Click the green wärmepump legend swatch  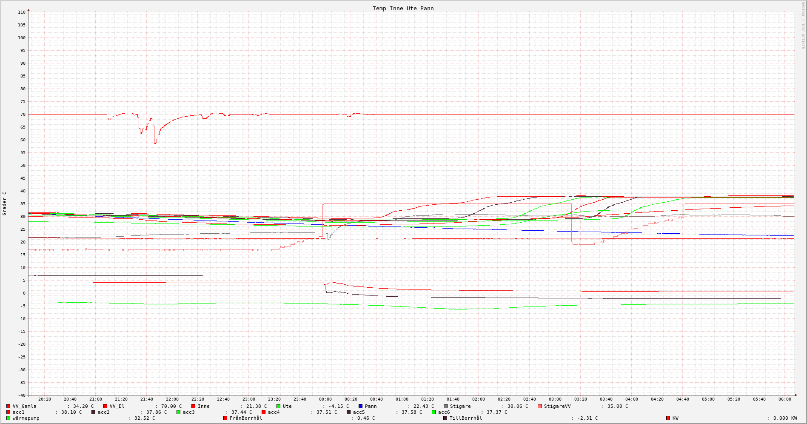[8, 418]
